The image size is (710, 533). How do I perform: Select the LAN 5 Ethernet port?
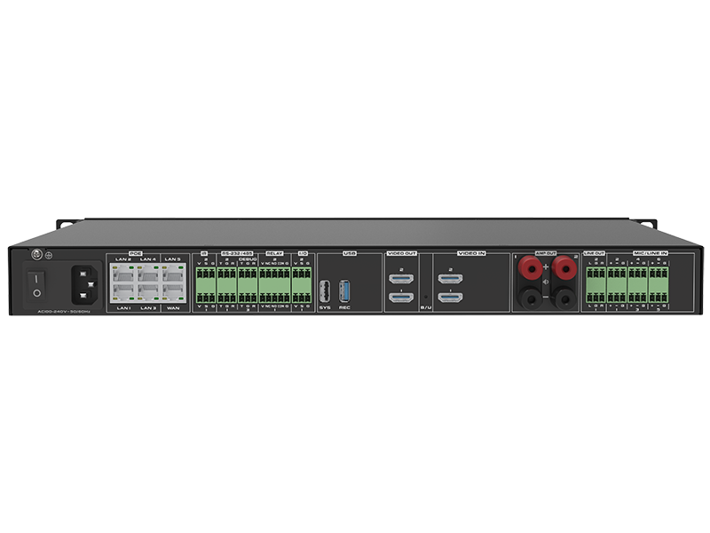pos(172,273)
